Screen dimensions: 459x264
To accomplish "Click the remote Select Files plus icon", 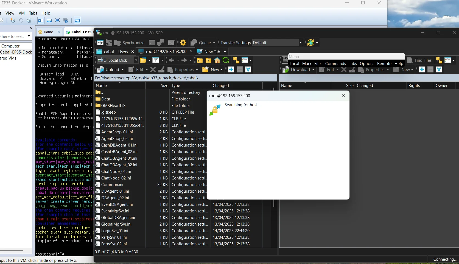I will tap(422, 69).
